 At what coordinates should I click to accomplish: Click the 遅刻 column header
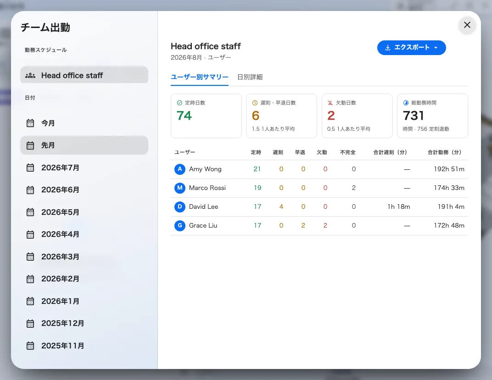point(278,152)
